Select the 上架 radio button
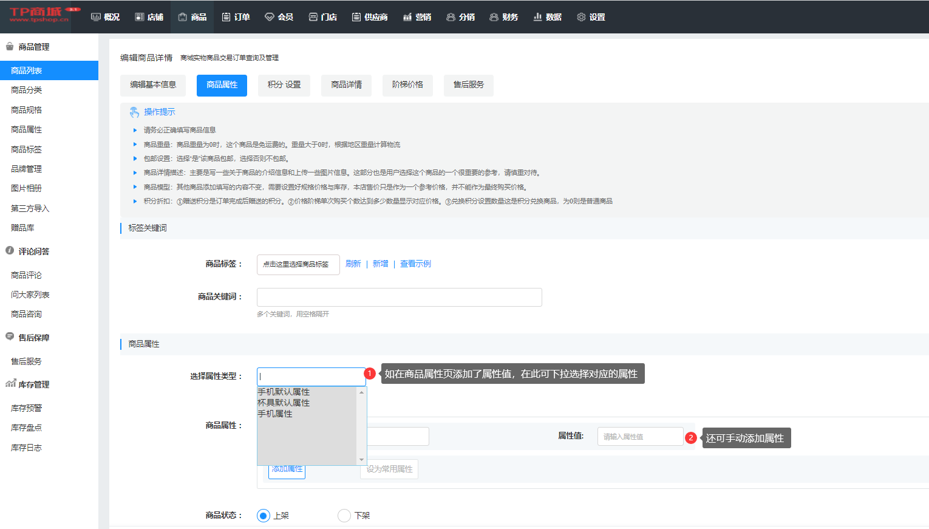This screenshot has width=929, height=529. [x=264, y=516]
